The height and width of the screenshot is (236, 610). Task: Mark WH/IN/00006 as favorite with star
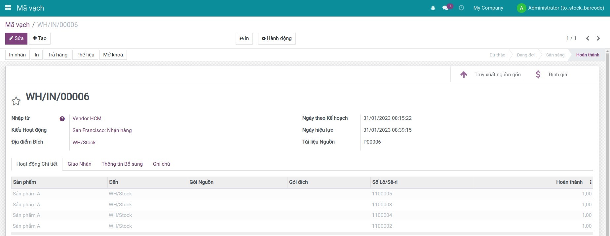(16, 101)
